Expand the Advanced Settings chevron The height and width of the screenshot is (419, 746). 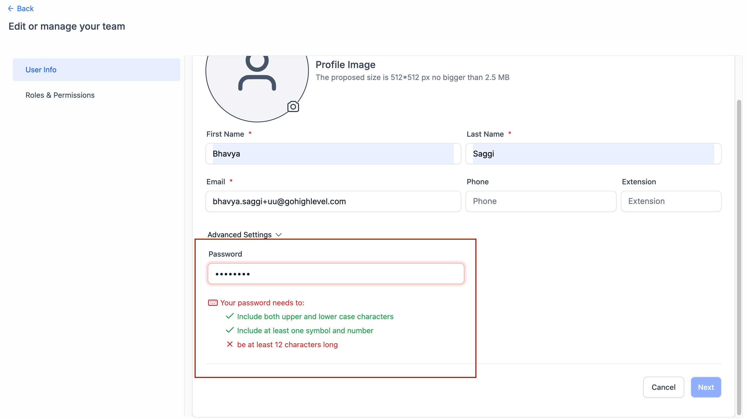pos(279,235)
